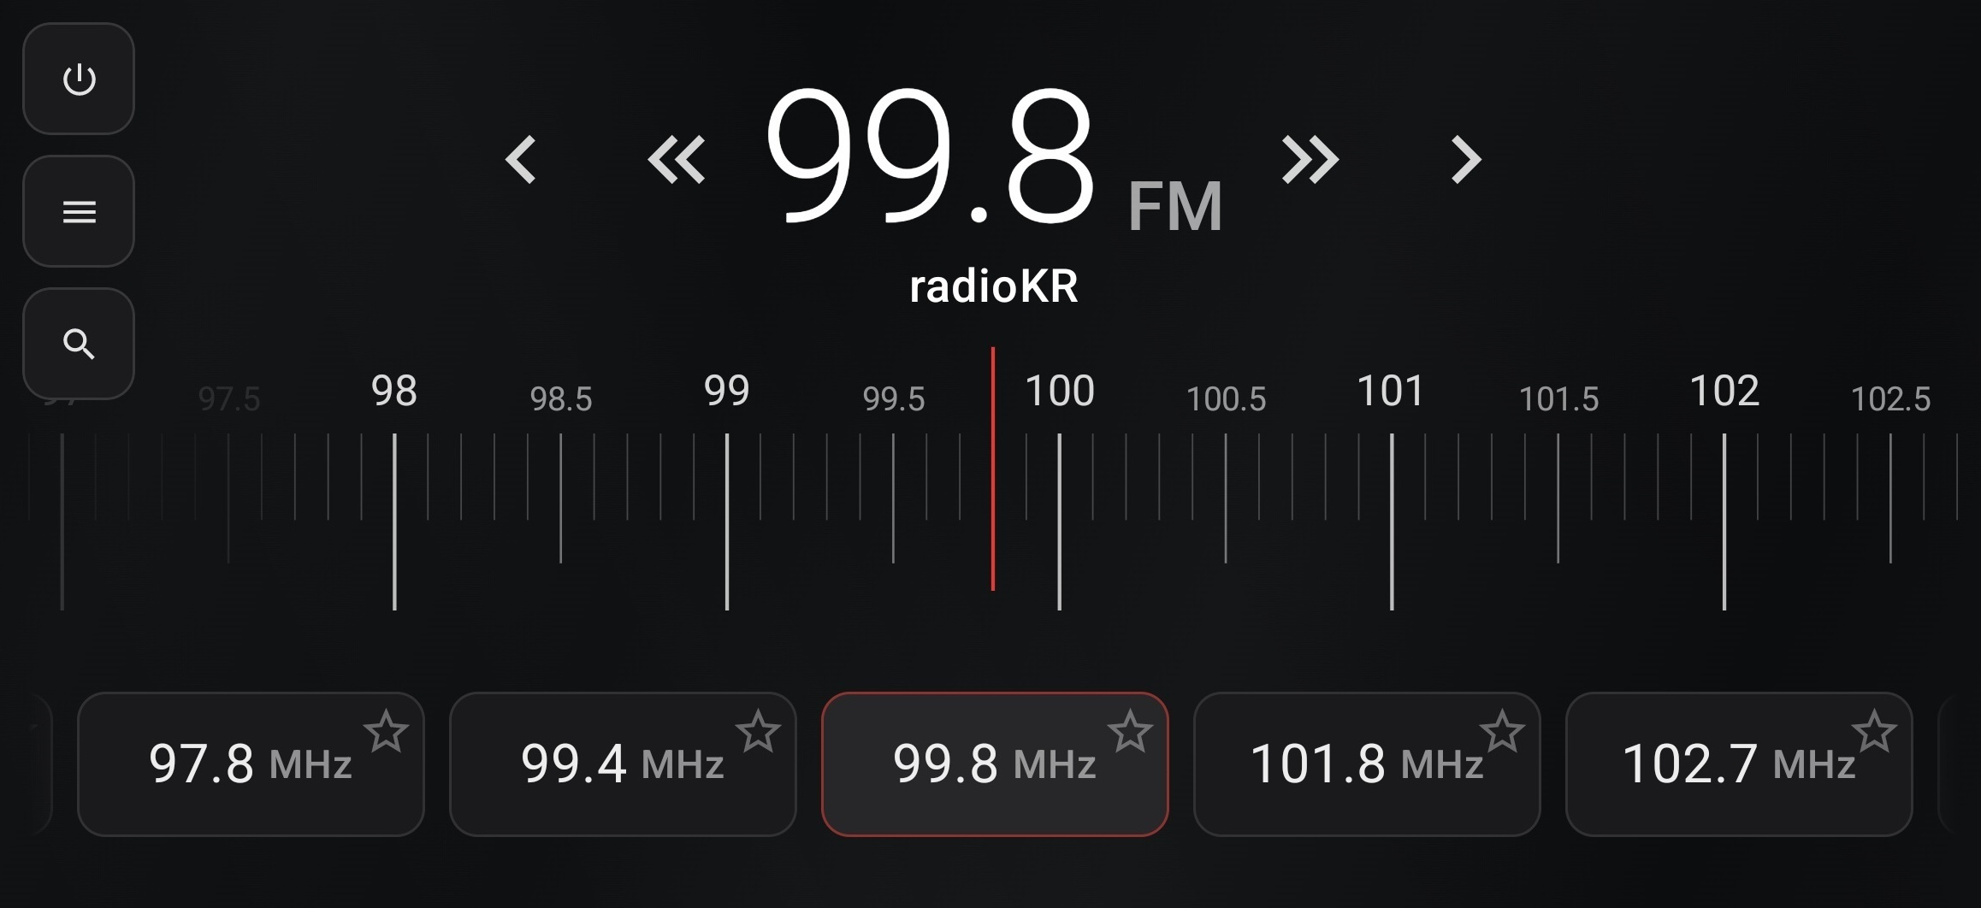Click the 102.5 label on the dial
The height and width of the screenshot is (908, 1981).
[1891, 399]
